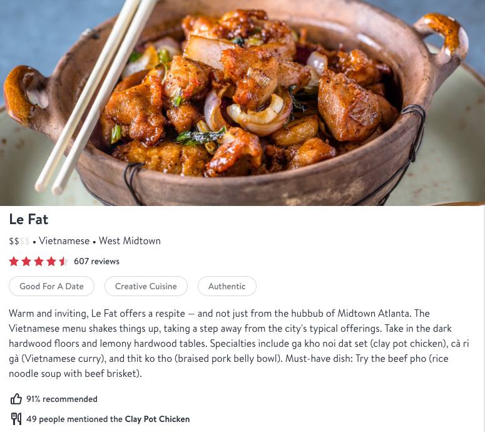Select the Authentic tag
Viewport: 485px width, 432px height.
click(x=227, y=286)
